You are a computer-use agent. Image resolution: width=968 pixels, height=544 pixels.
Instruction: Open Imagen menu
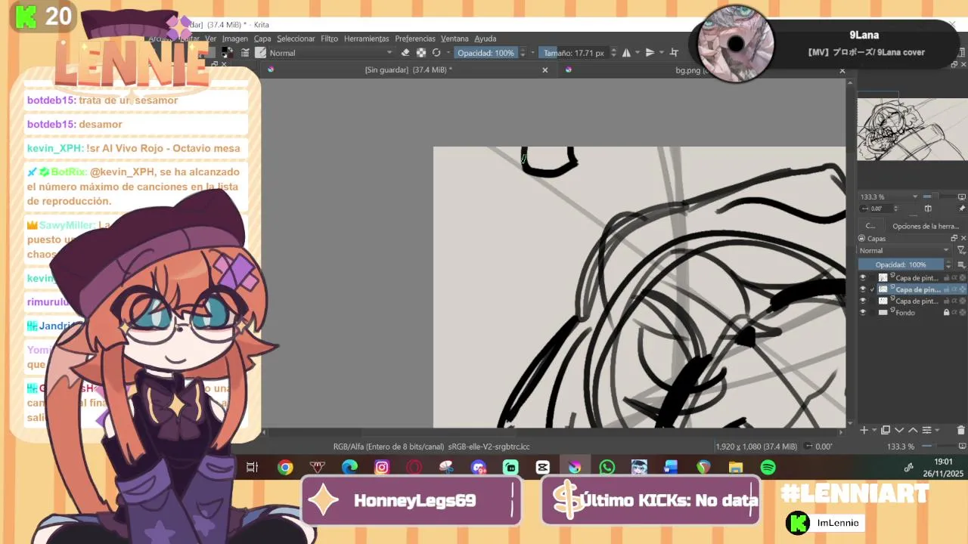234,39
